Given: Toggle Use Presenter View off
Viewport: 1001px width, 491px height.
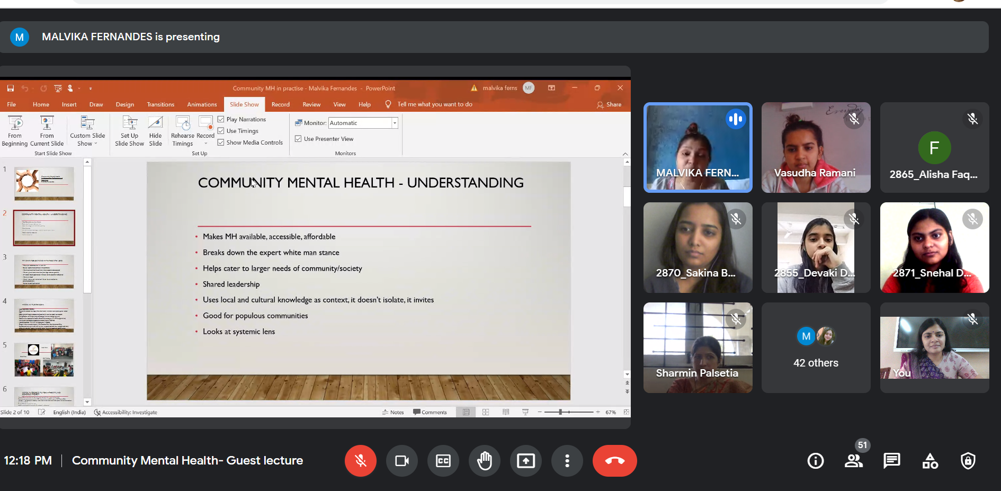Looking at the screenshot, I should point(298,138).
